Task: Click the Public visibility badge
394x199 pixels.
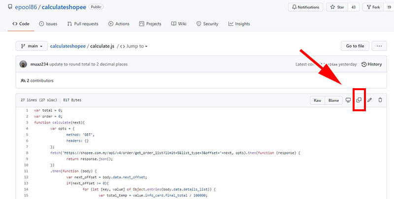Action: (96, 7)
